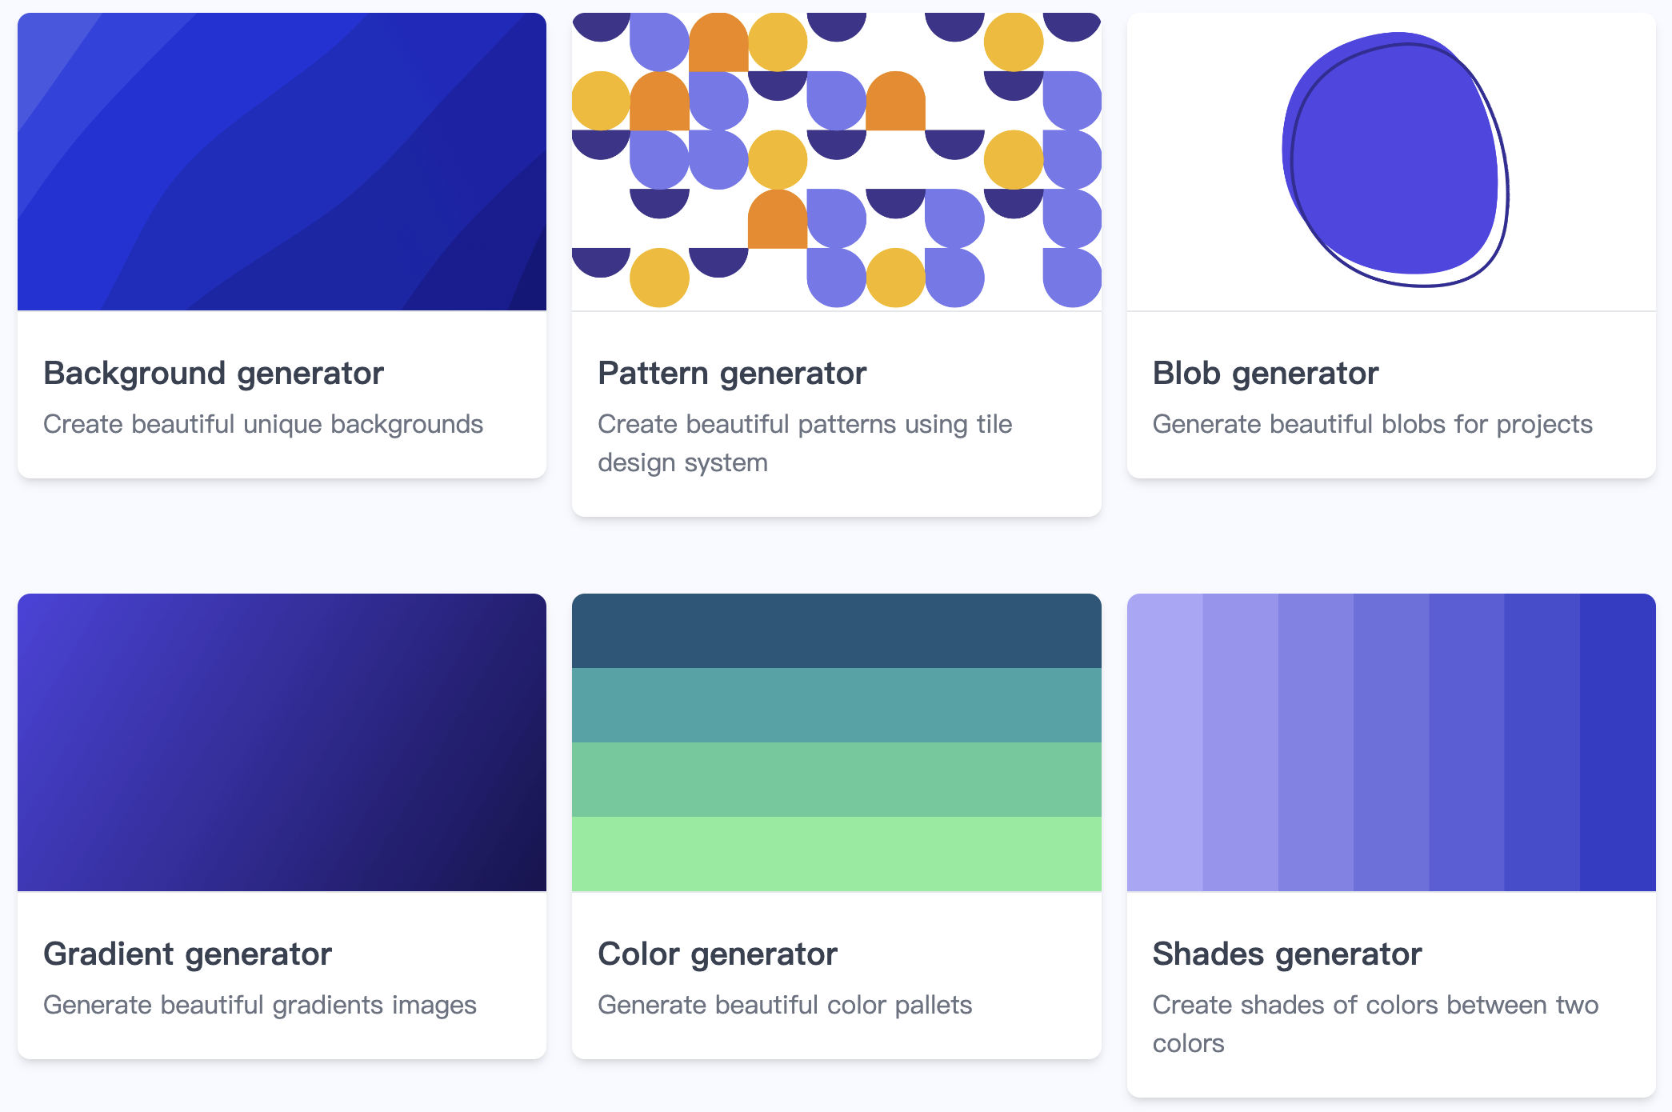The width and height of the screenshot is (1672, 1112).
Task: Open the Background generator thumbnail image
Action: point(282,162)
